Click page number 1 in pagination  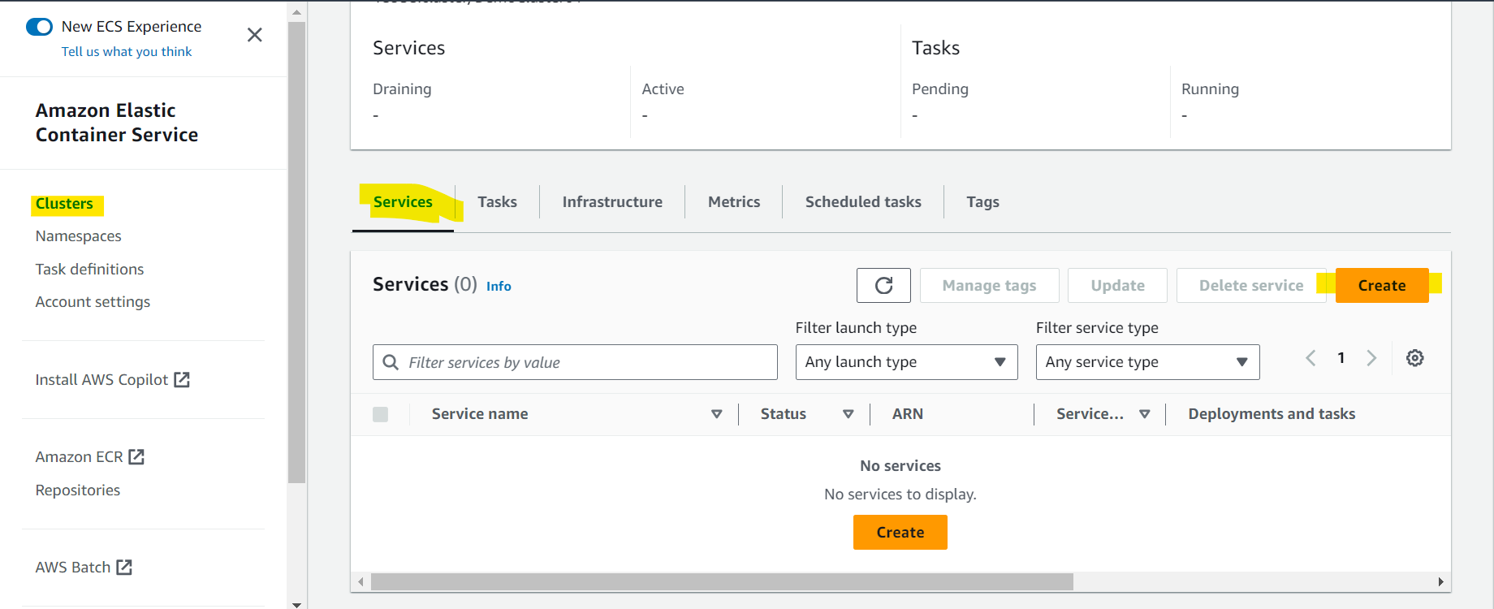tap(1341, 358)
